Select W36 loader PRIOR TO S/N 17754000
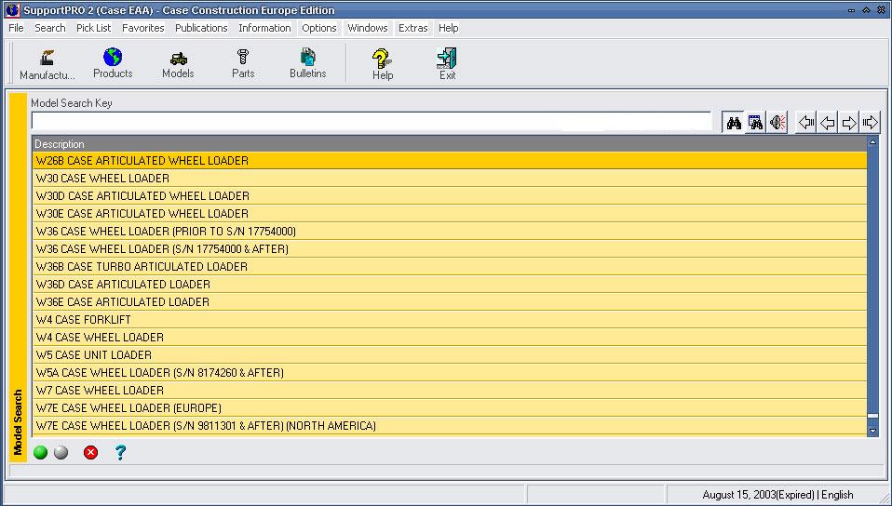Image resolution: width=892 pixels, height=506 pixels. 450,232
